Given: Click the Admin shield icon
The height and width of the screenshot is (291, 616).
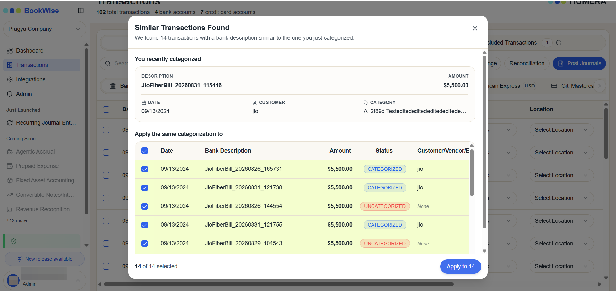Looking at the screenshot, I should (10, 94).
